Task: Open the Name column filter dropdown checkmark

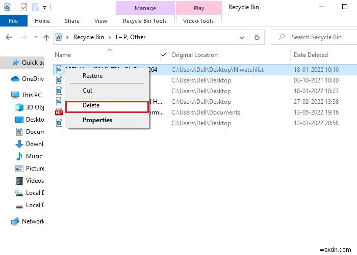Action: coord(164,55)
